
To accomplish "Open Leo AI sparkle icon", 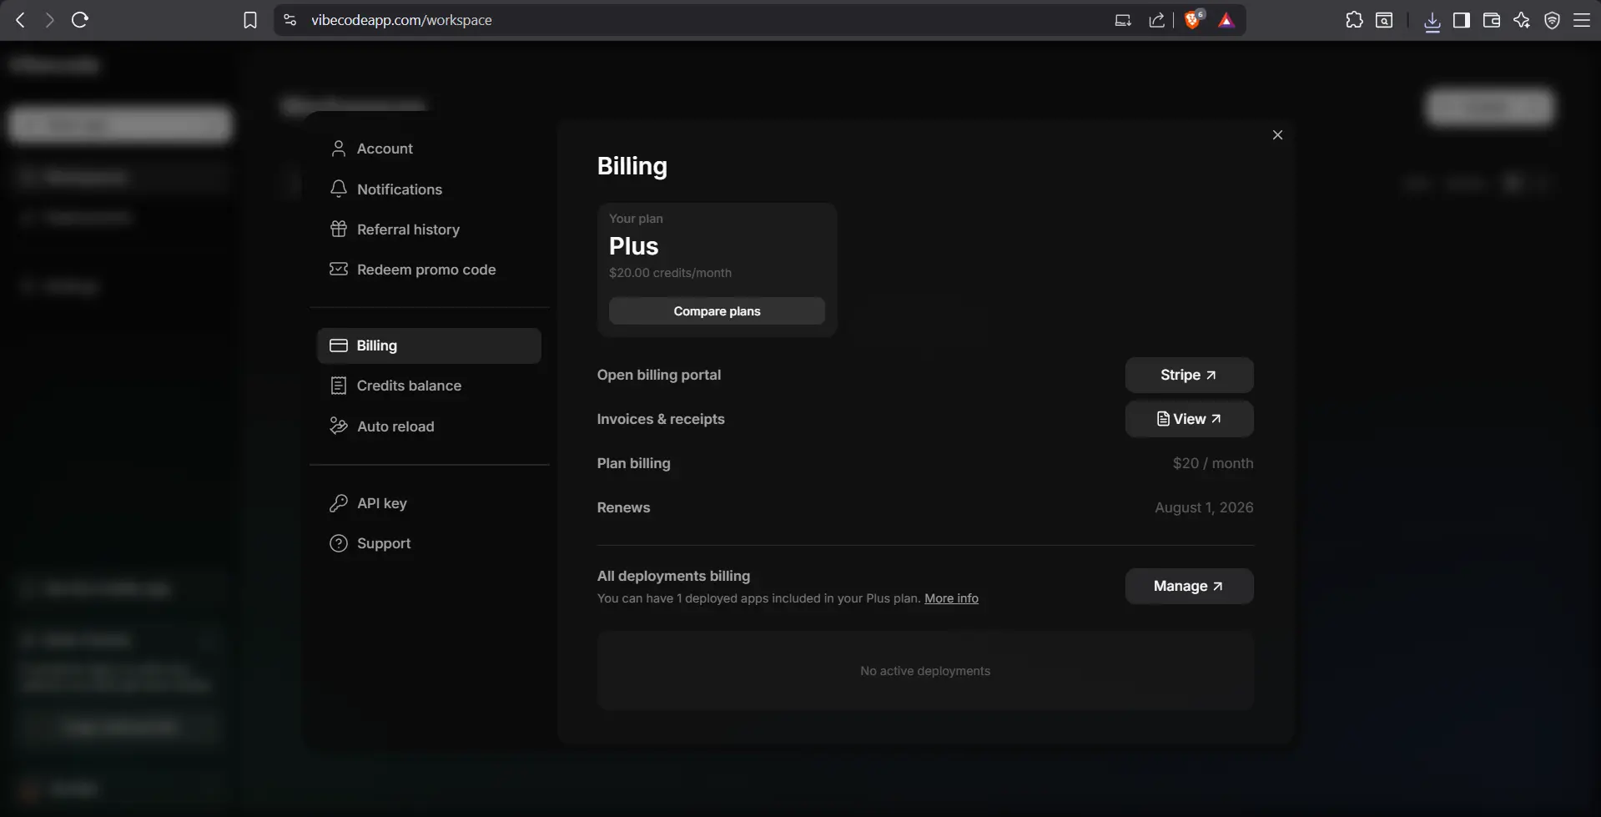I will [x=1522, y=20].
